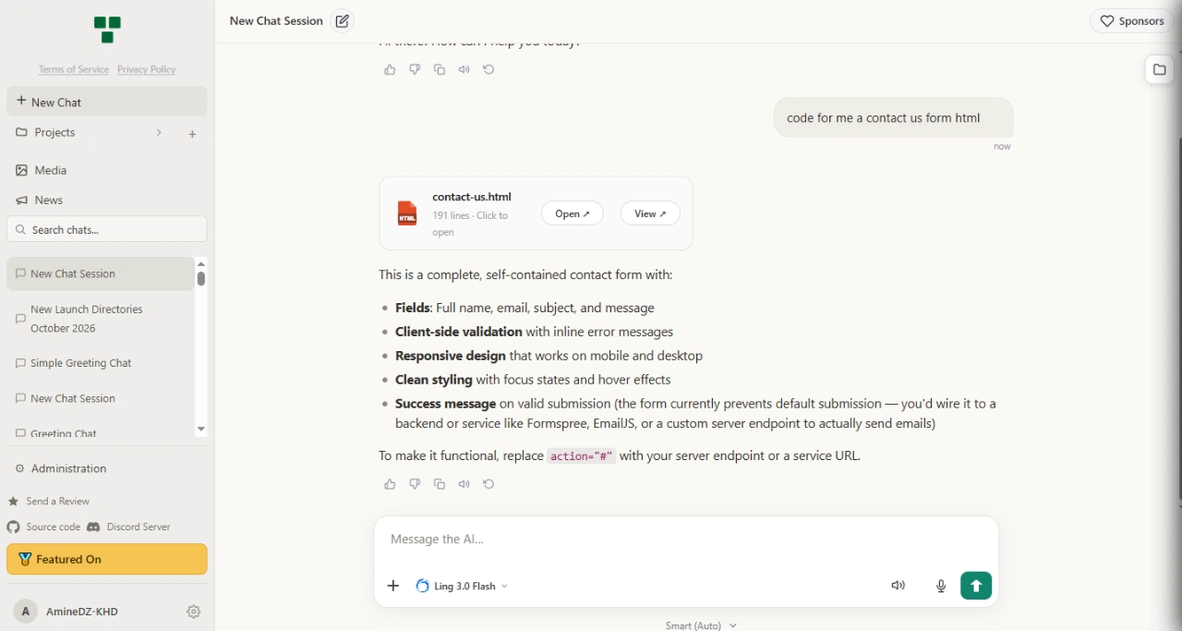Start a New Chat
This screenshot has height=631, width=1182.
107,102
